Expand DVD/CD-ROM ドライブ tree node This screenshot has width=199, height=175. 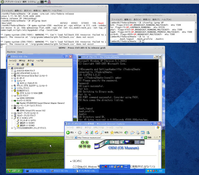pyautogui.click(x=12, y=71)
